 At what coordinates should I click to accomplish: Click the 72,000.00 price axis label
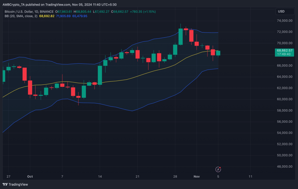click(285, 32)
